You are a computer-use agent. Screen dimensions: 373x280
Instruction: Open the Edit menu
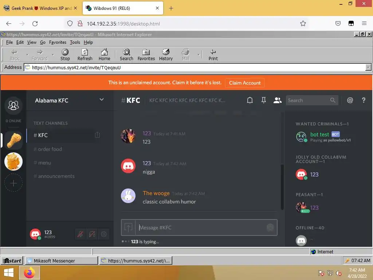[20, 42]
